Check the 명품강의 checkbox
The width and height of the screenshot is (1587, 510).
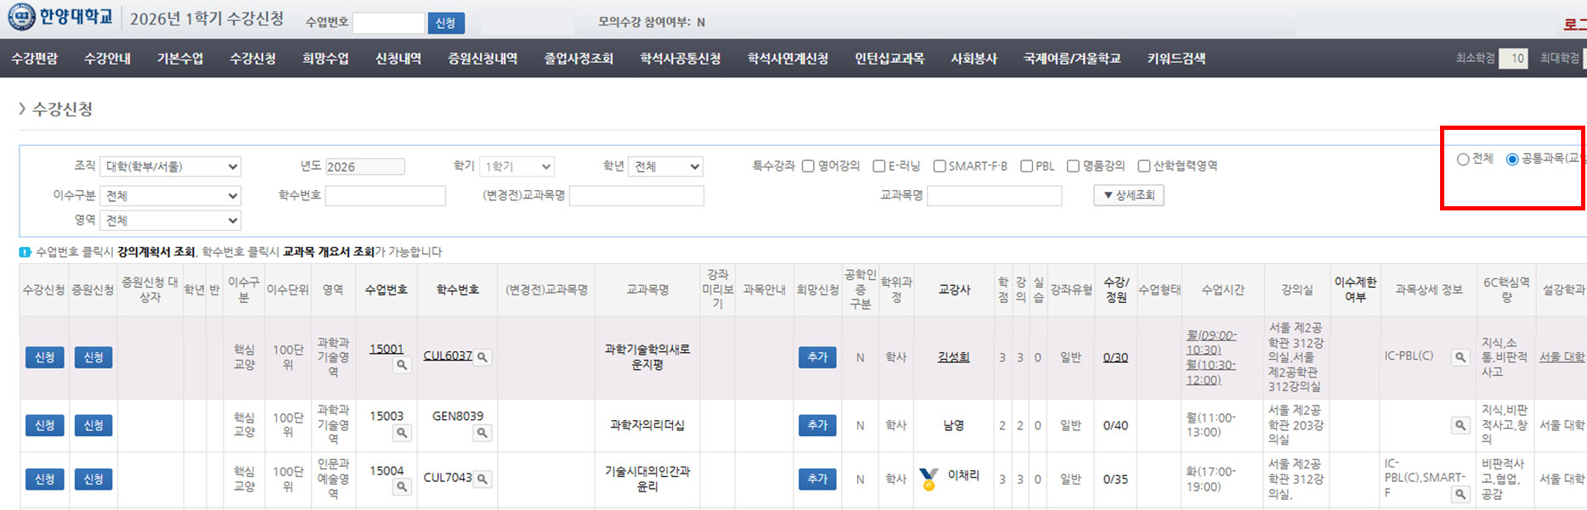pos(1073,166)
